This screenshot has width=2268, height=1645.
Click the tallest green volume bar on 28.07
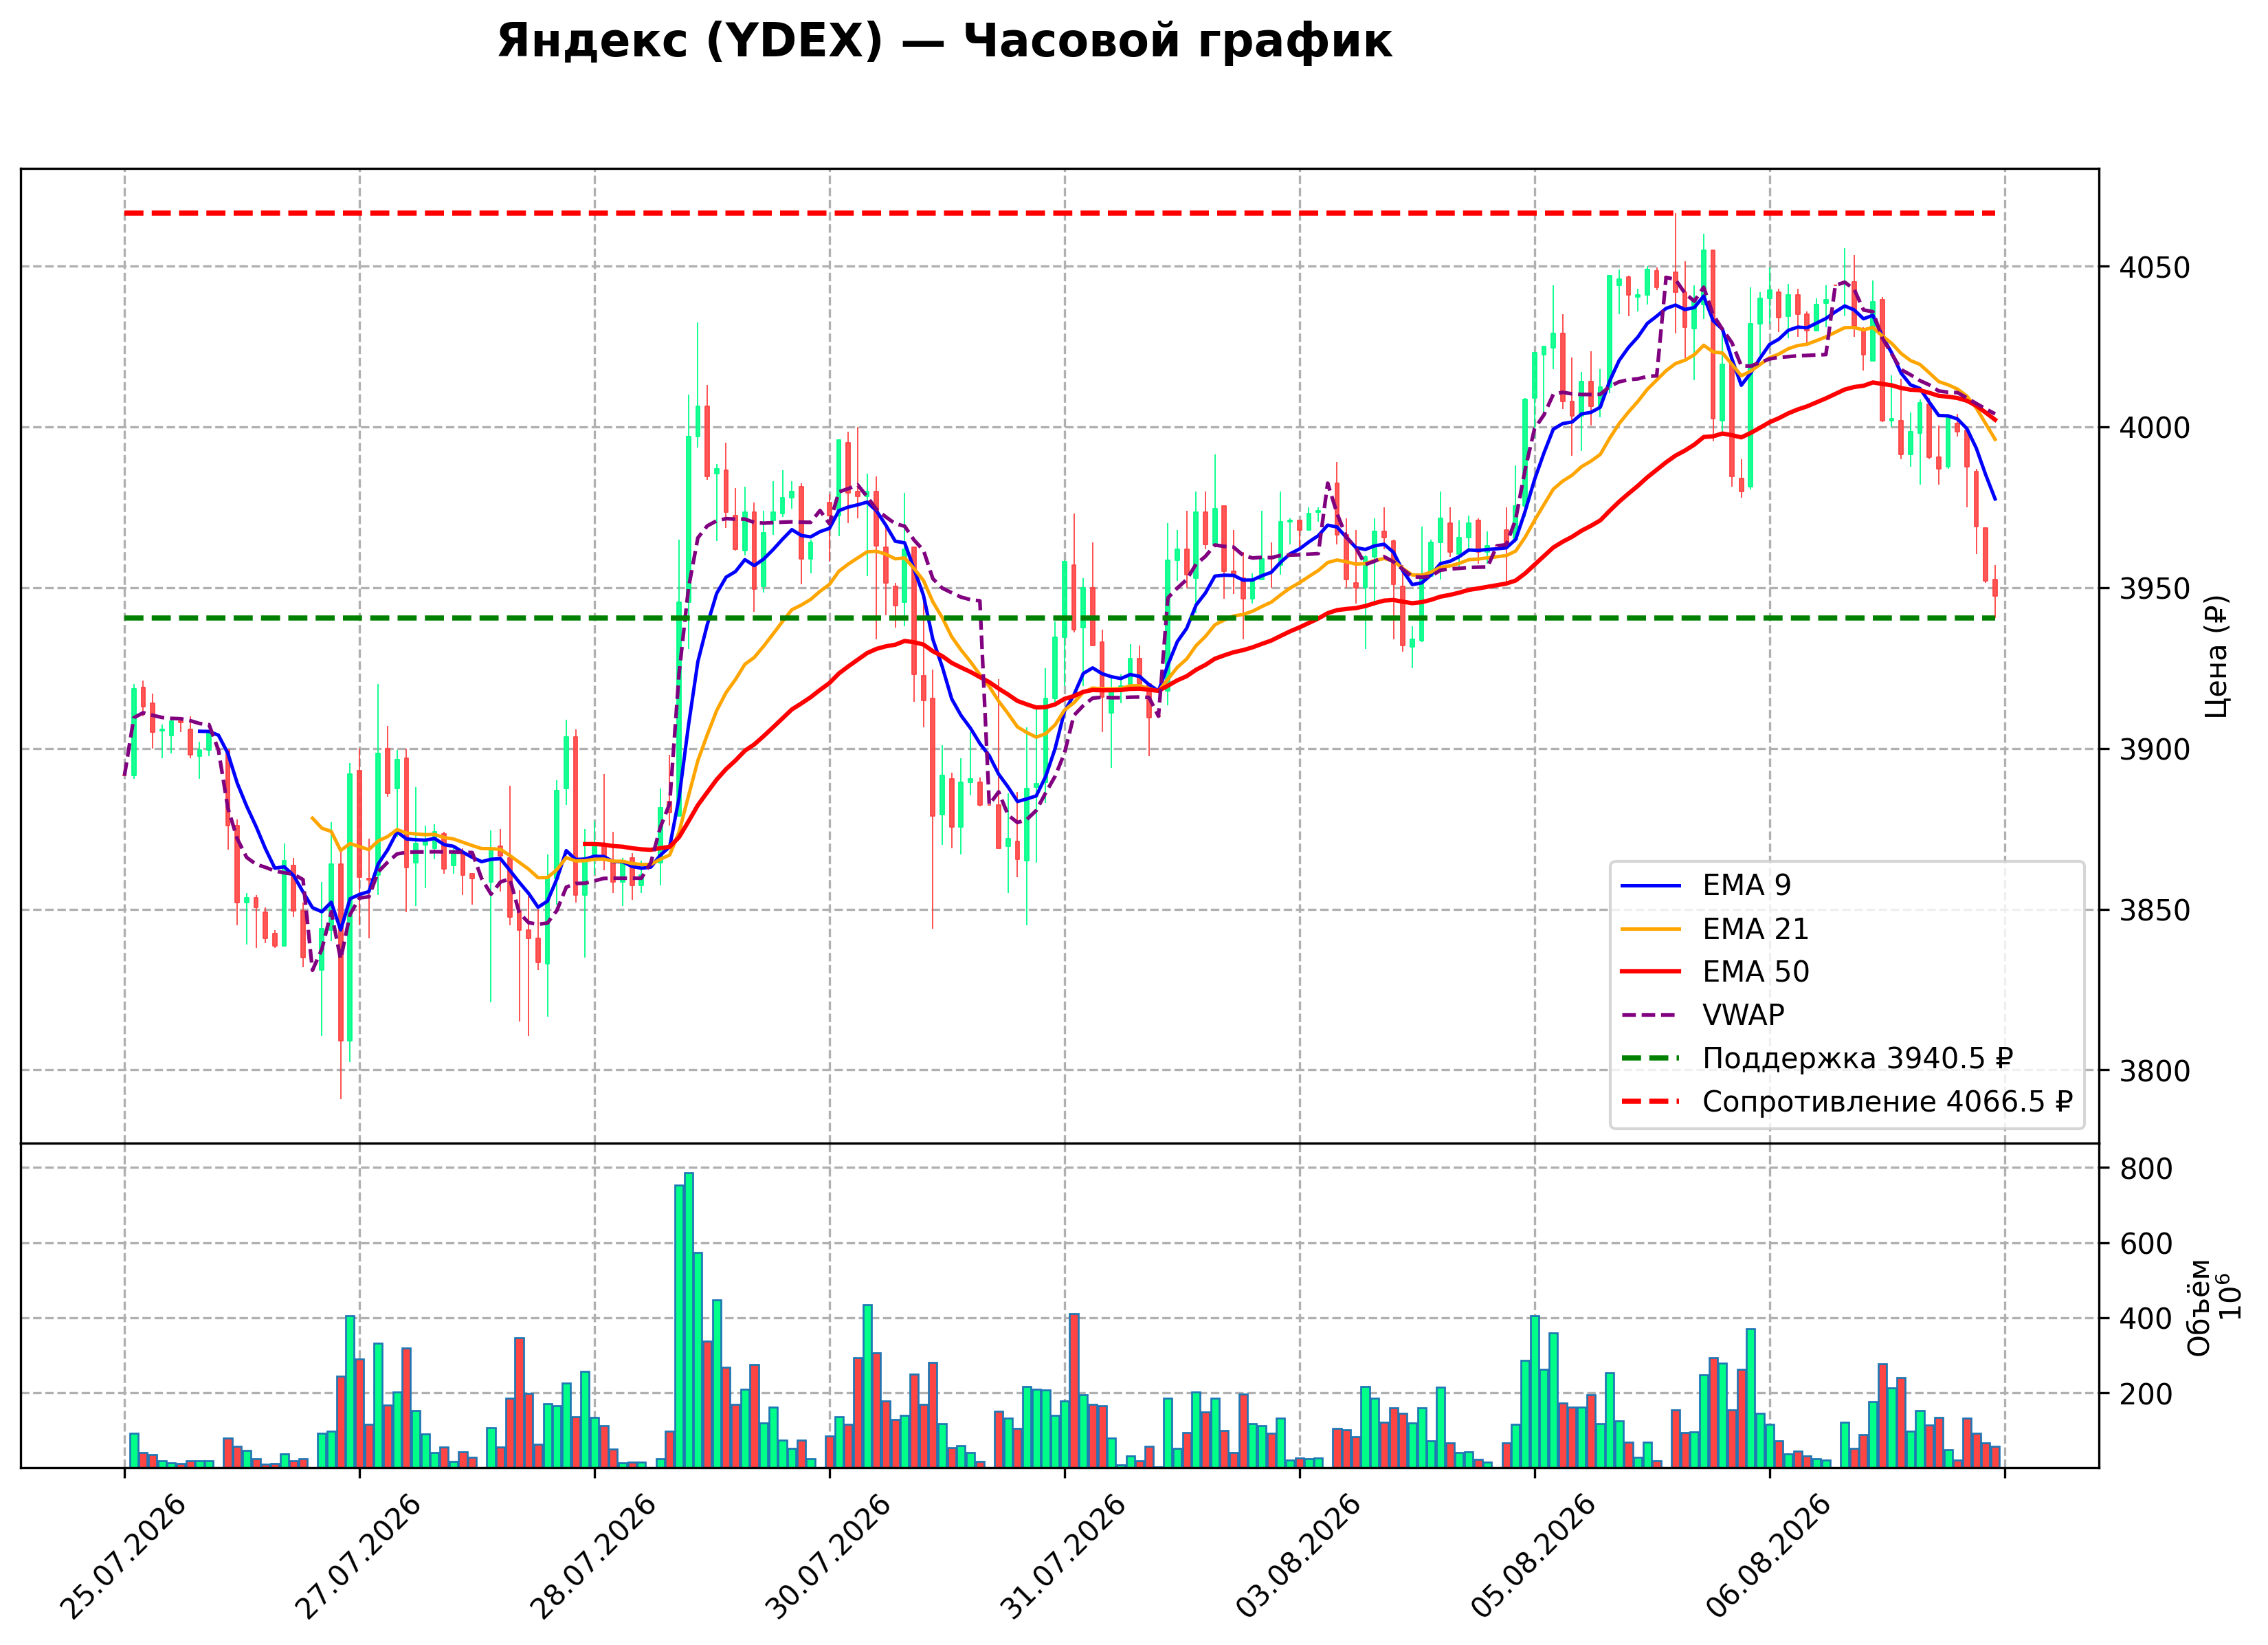coord(689,1320)
